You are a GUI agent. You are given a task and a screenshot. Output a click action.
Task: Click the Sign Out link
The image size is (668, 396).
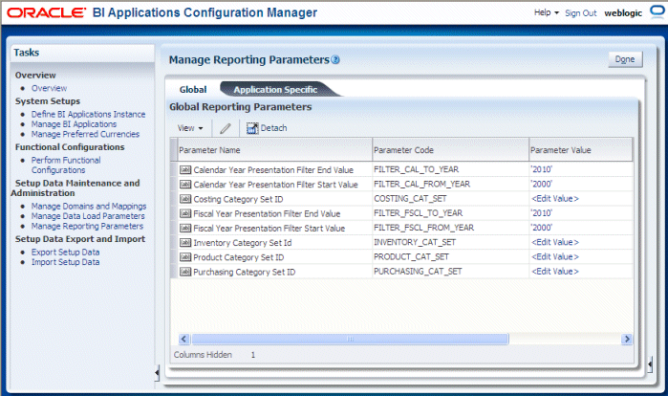(x=581, y=13)
